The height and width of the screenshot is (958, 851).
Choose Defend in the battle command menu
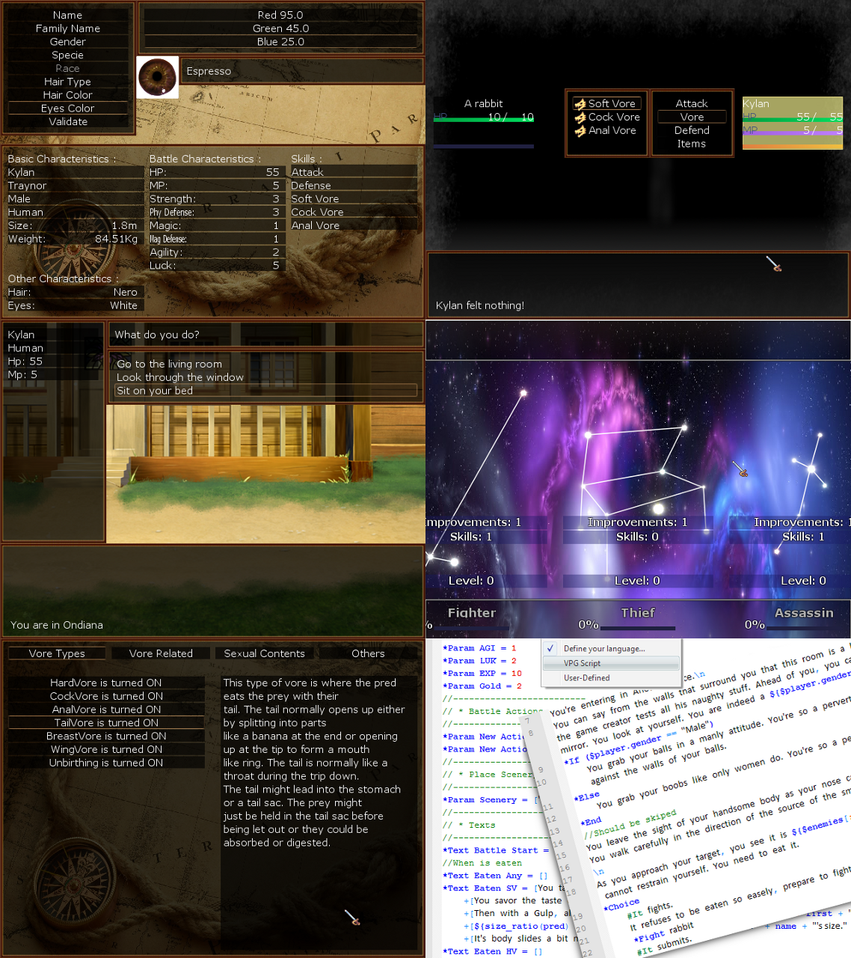(692, 130)
